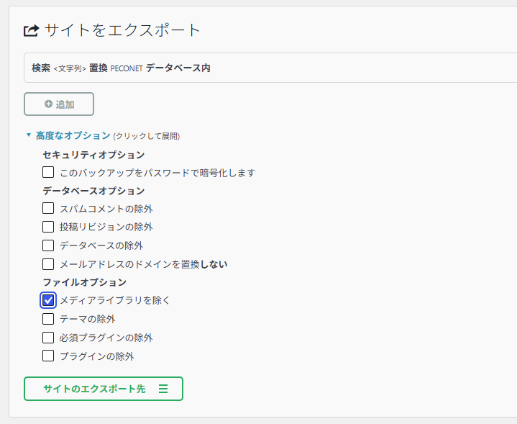The image size is (517, 424).
Task: Click the 高度なオプション link
Action: pos(73,135)
